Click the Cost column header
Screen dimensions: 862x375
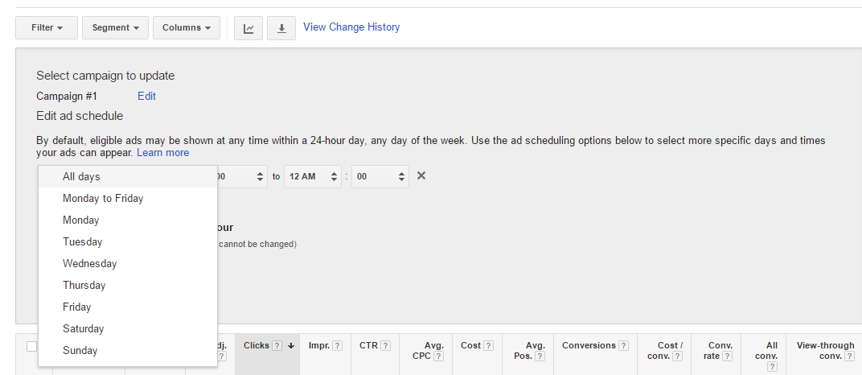pos(470,345)
